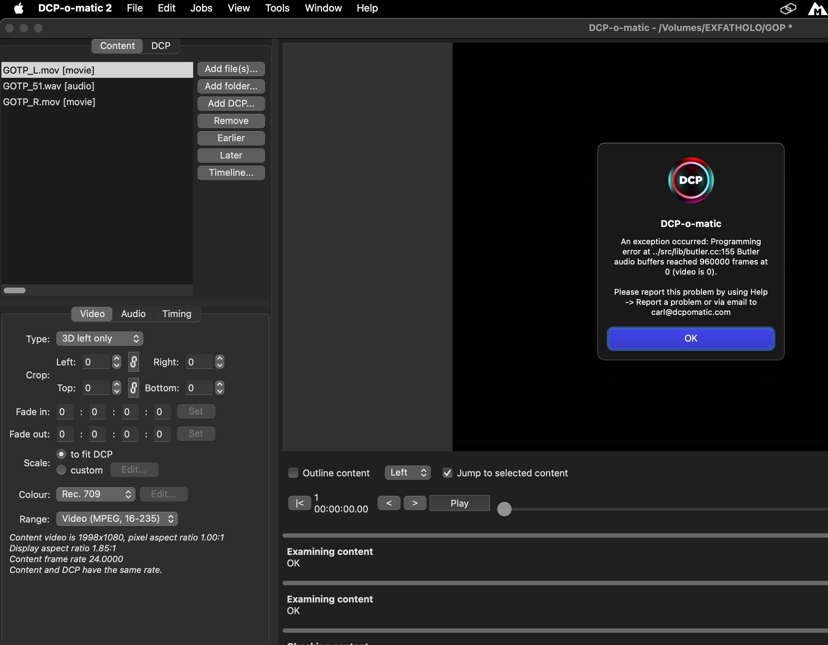Click the left-right crop link icon
Viewport: 828px width, 645px height.
pos(133,362)
